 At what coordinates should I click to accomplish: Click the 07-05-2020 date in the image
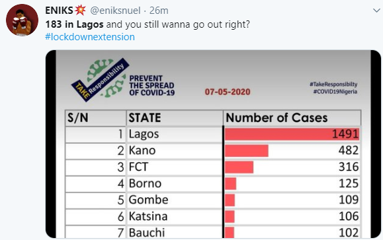tap(228, 92)
